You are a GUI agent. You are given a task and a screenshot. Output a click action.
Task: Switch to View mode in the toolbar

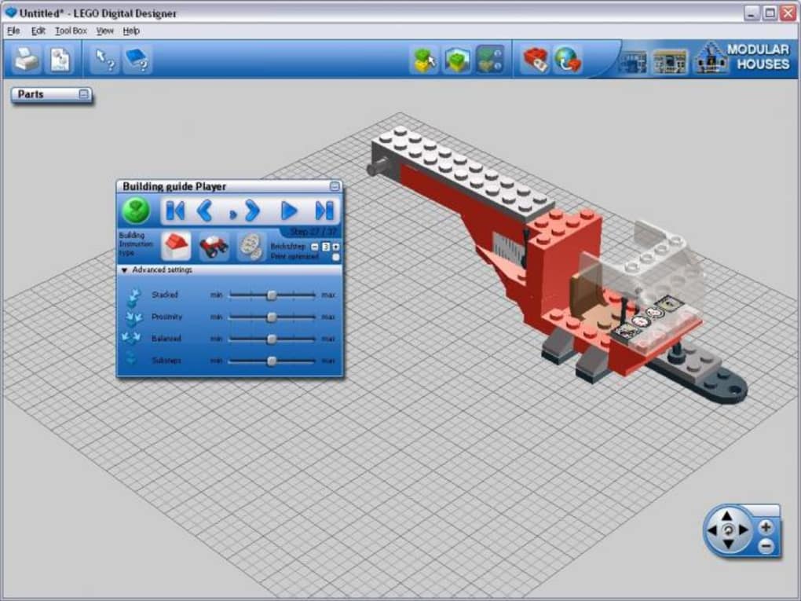(x=457, y=60)
